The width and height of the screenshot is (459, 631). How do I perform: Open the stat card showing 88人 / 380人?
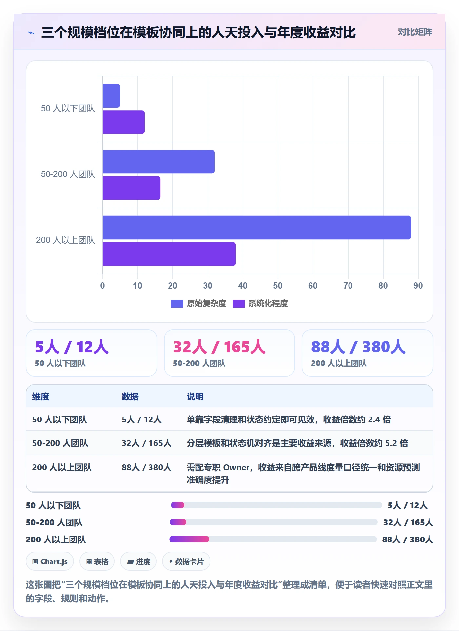(368, 353)
